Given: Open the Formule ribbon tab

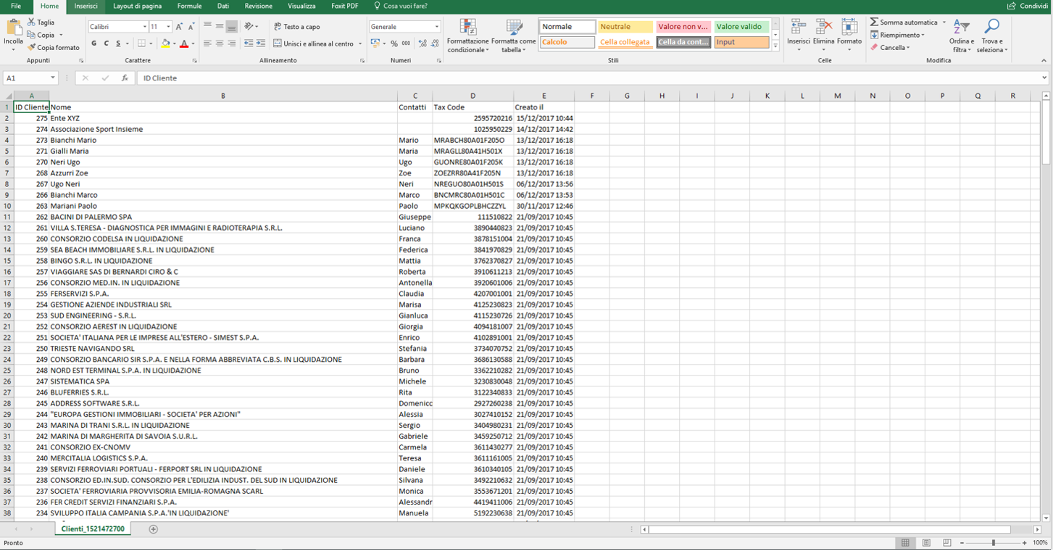Looking at the screenshot, I should [x=189, y=6].
